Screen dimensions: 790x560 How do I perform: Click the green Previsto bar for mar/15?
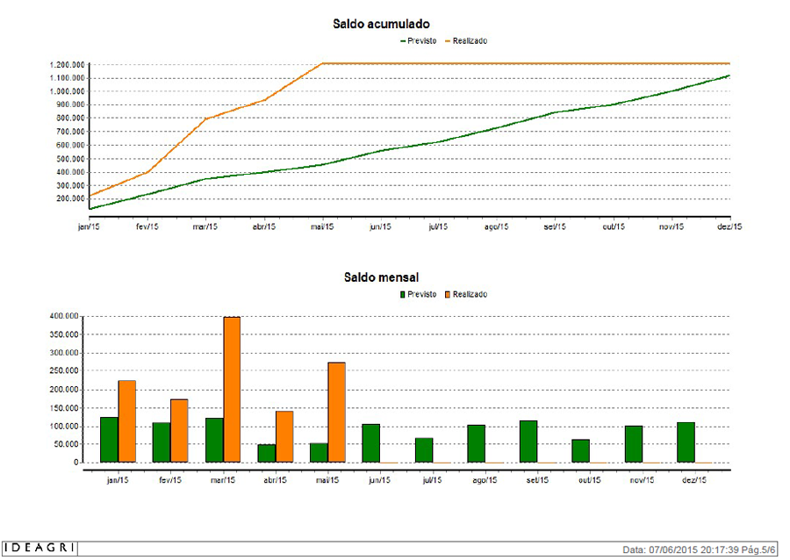pyautogui.click(x=215, y=440)
